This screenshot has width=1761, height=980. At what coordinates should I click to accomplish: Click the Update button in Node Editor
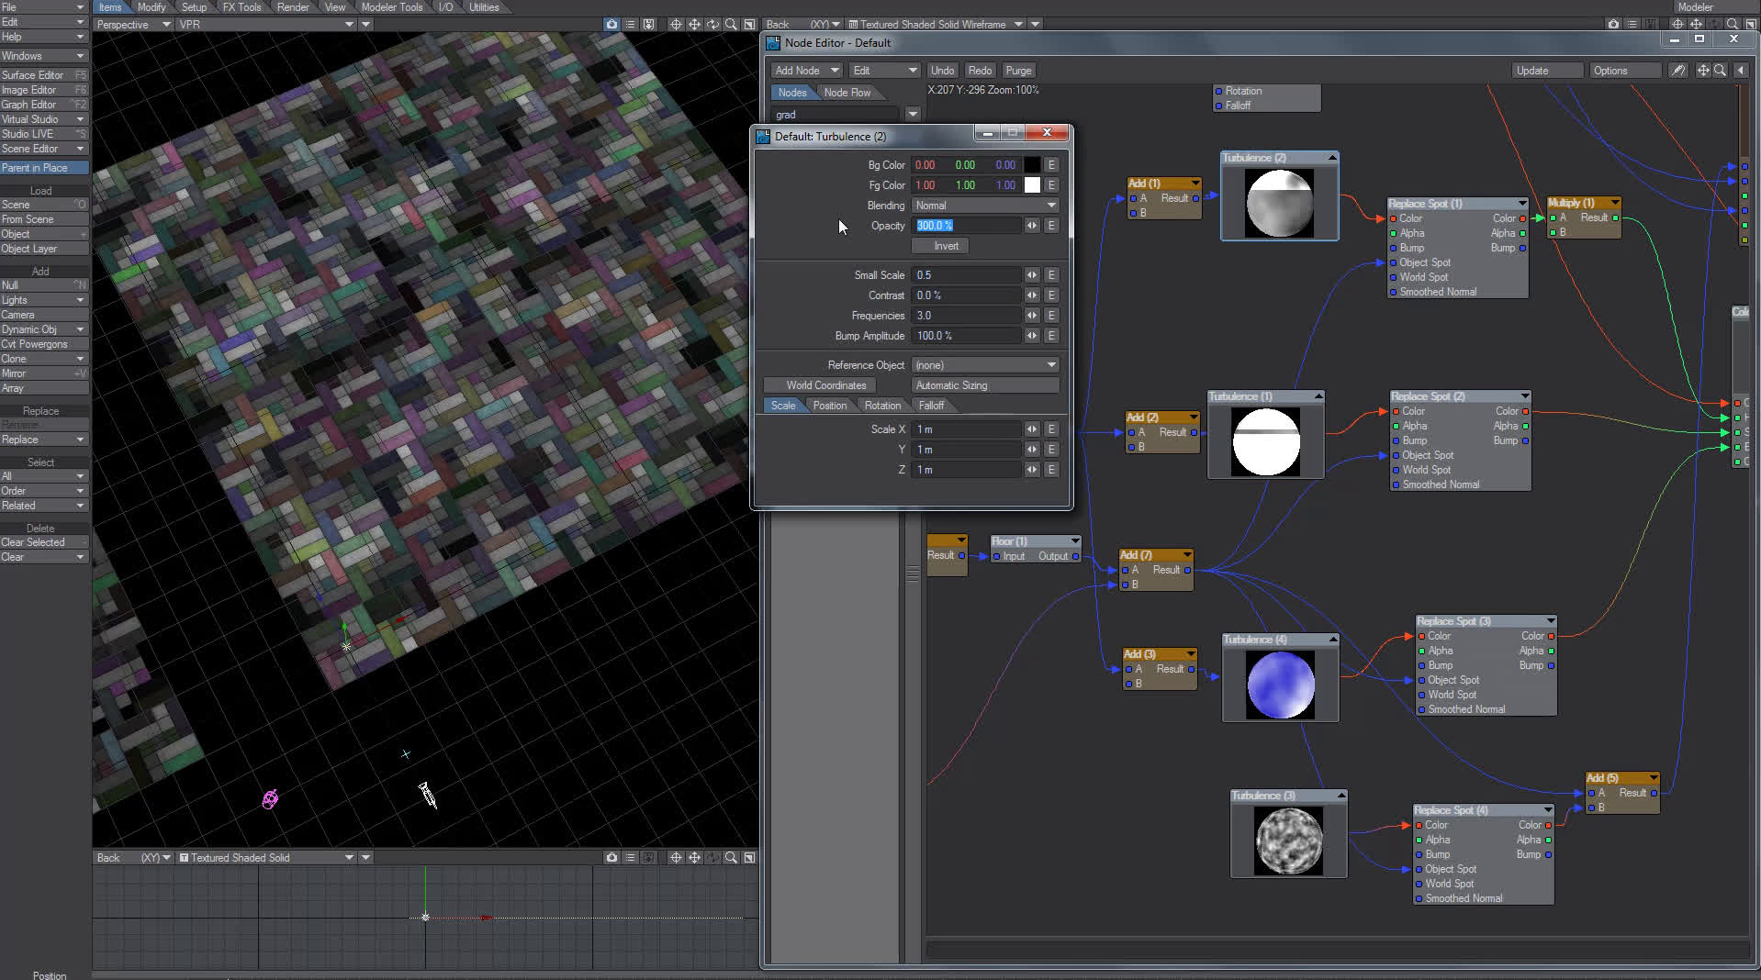tap(1547, 71)
